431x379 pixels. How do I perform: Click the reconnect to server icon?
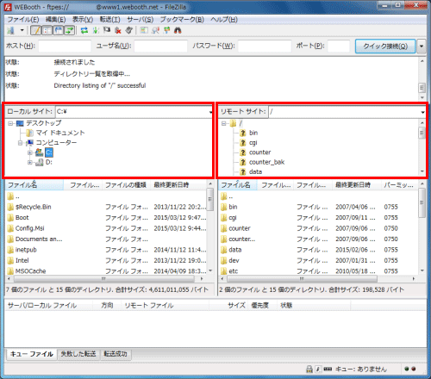(x=129, y=30)
